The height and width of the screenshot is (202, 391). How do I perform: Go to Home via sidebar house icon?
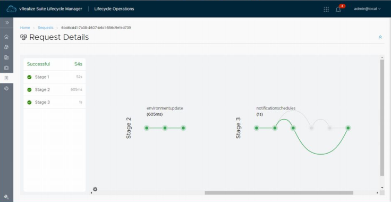(x=6, y=37)
